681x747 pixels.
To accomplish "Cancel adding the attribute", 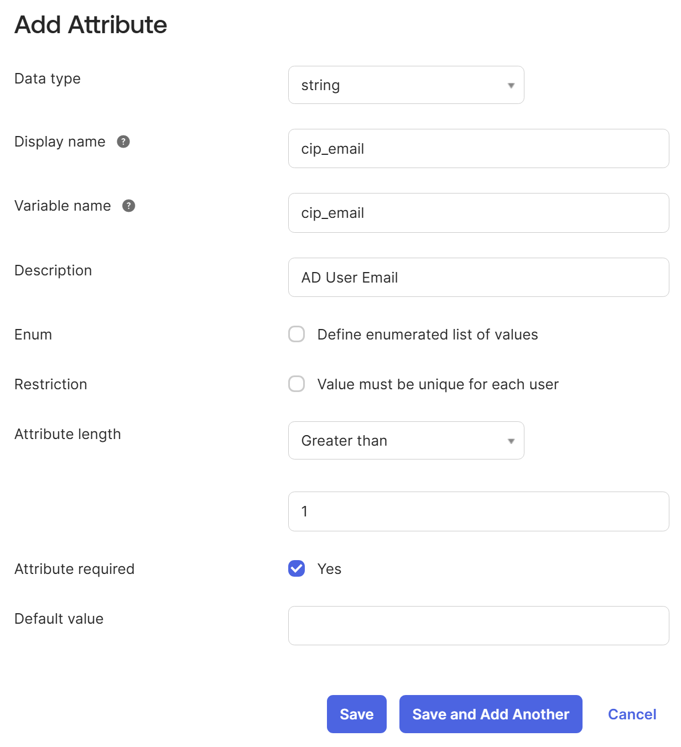I will (632, 714).
